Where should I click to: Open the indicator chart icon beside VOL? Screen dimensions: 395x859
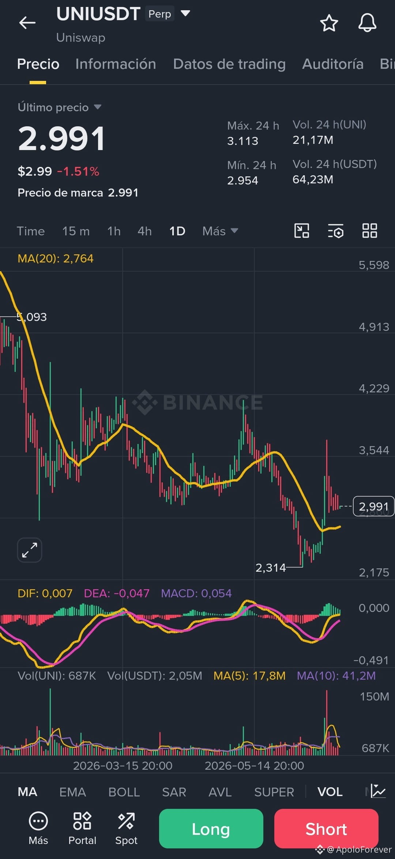[378, 791]
